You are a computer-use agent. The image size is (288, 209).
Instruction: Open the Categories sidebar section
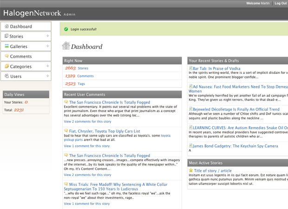coord(26,66)
